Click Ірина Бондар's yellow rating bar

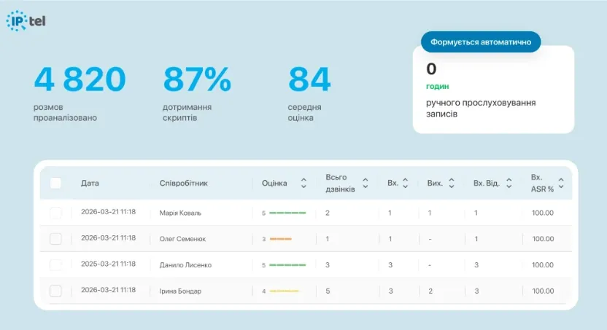click(x=284, y=291)
